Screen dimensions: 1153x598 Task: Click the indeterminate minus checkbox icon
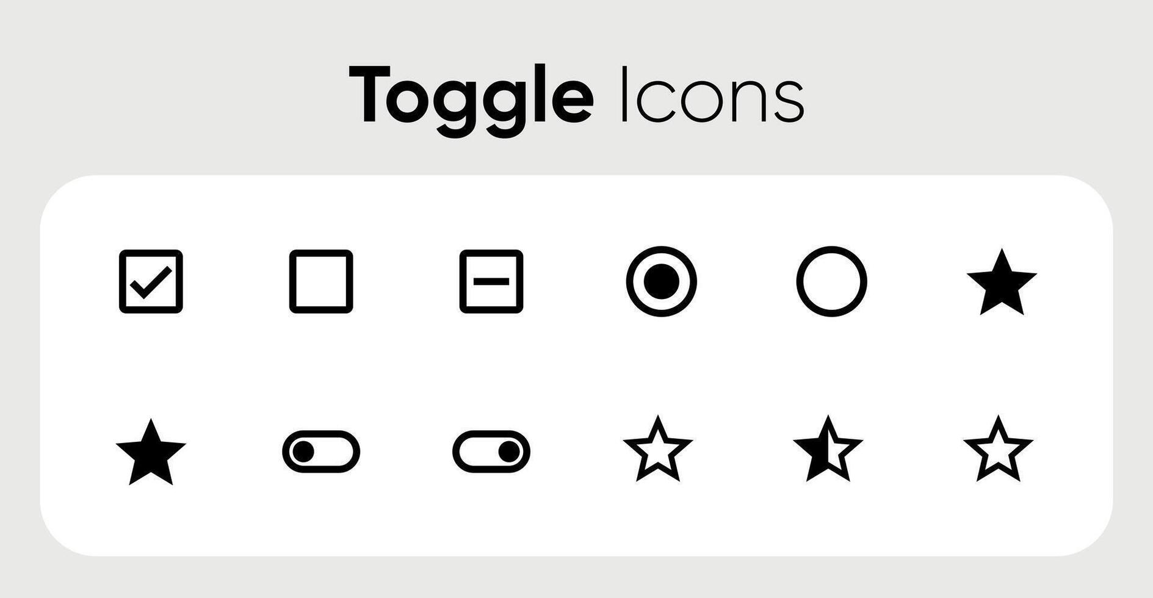[x=491, y=281]
